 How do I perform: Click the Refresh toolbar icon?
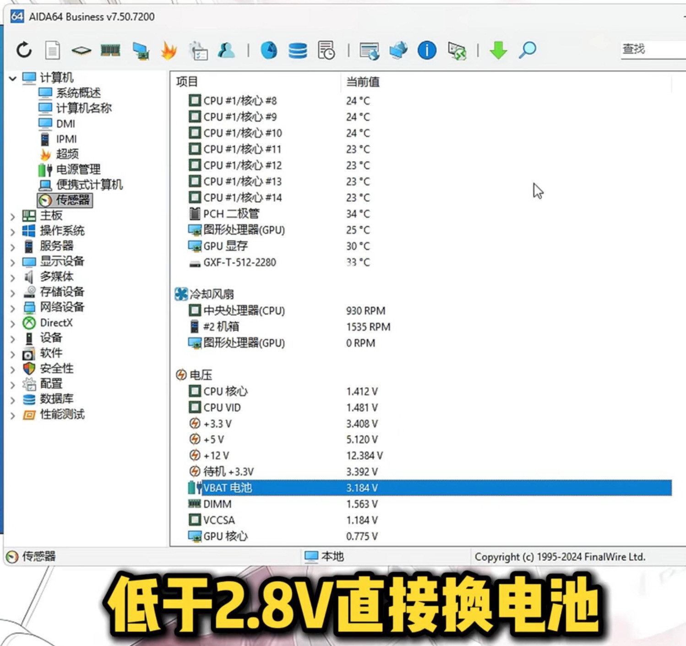point(24,50)
